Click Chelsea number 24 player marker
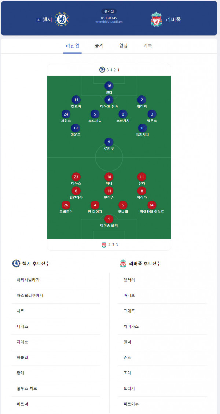220x414 pixels. pos(66,114)
